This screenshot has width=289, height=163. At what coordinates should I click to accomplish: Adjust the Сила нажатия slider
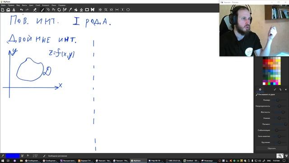(x=280, y=136)
